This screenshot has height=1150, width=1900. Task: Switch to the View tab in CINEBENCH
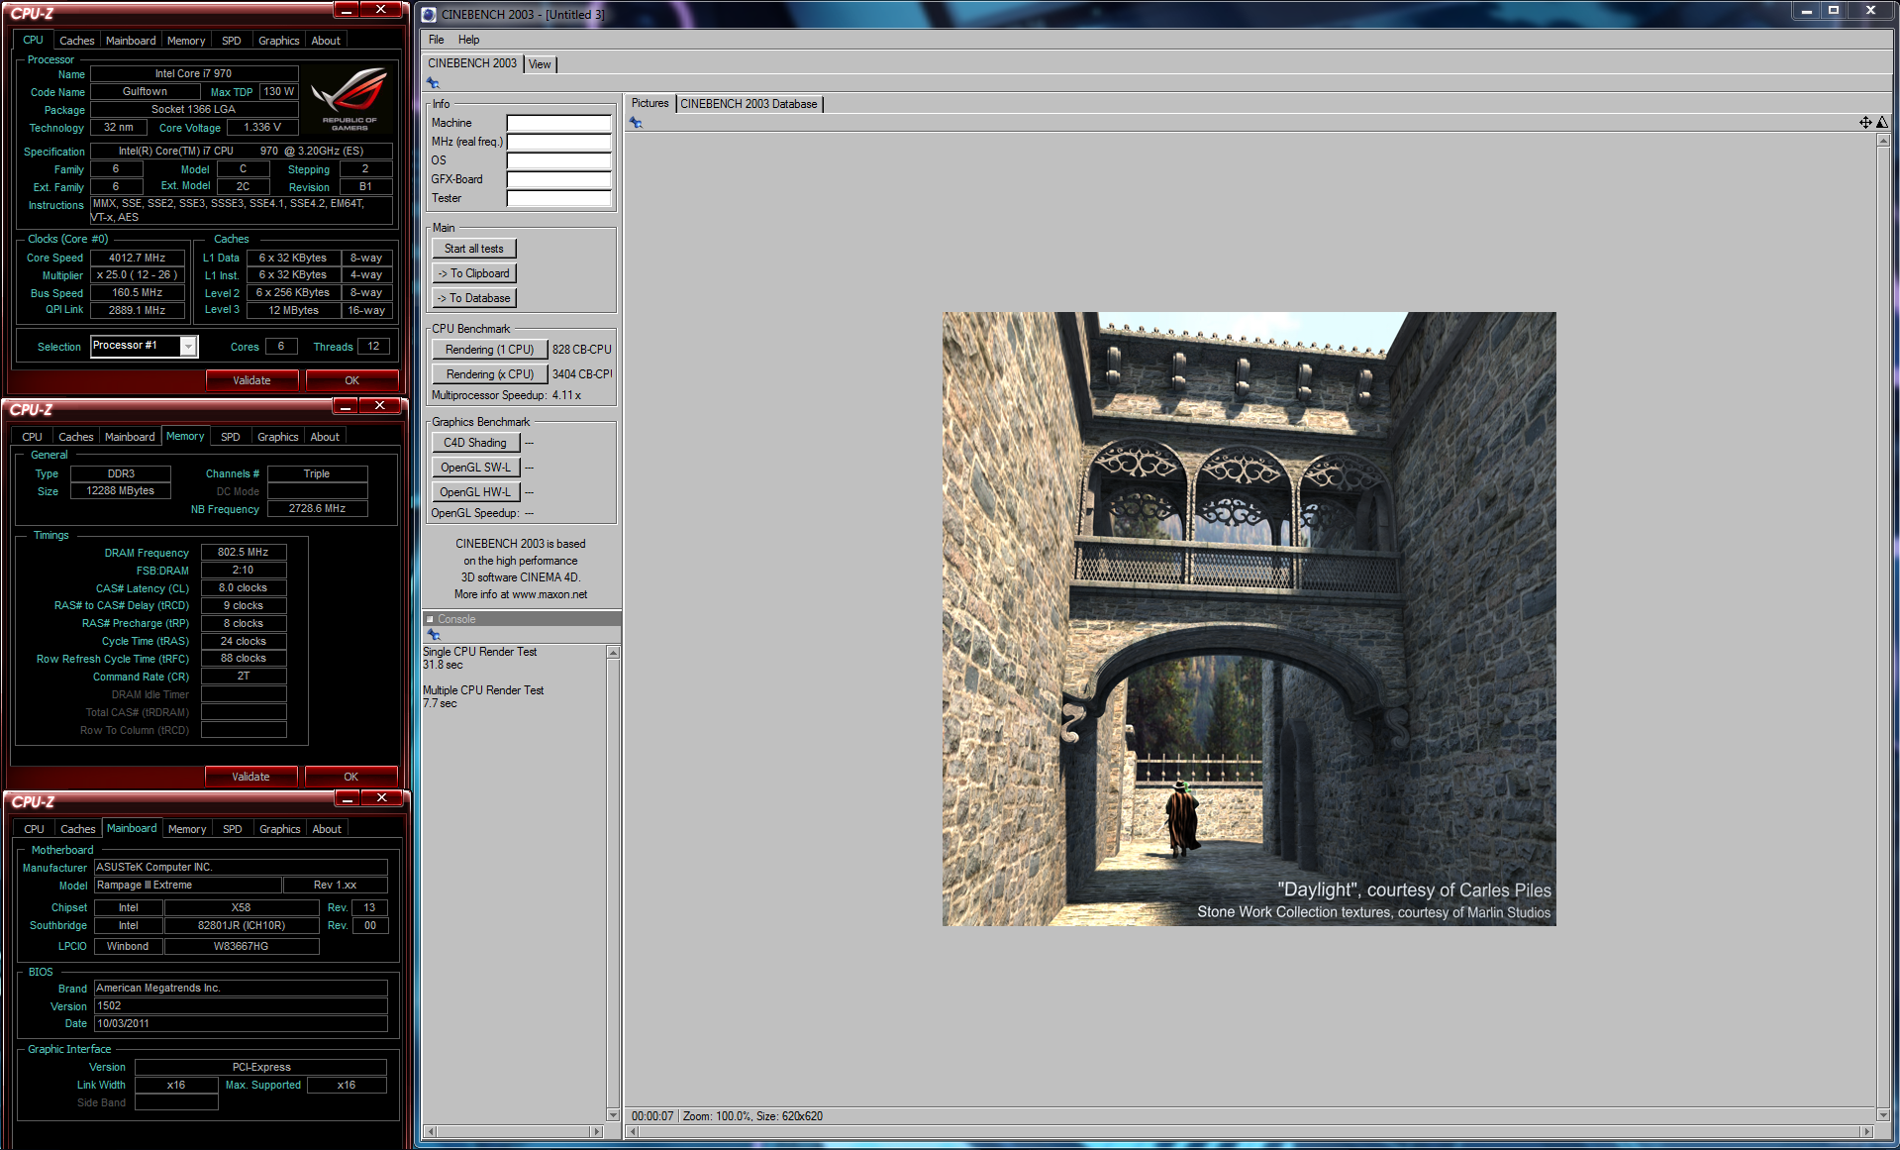point(540,64)
